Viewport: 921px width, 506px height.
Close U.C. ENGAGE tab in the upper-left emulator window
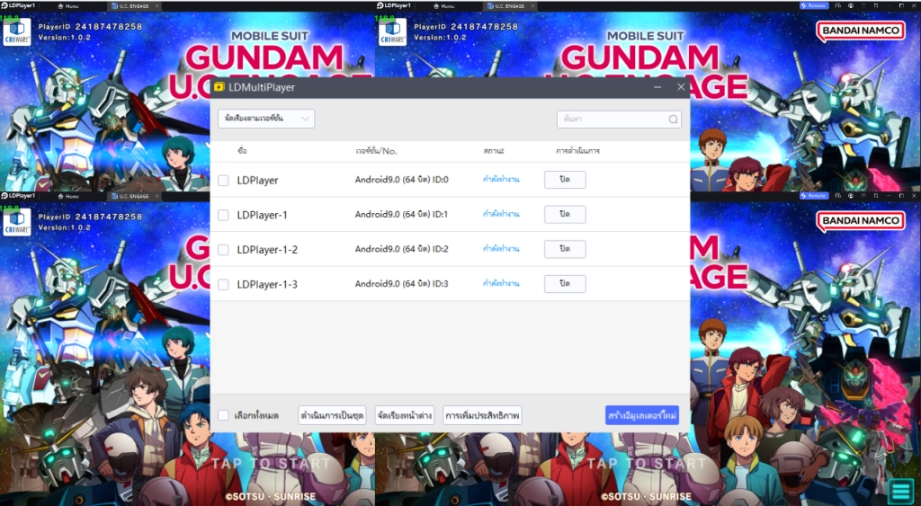[x=156, y=6]
